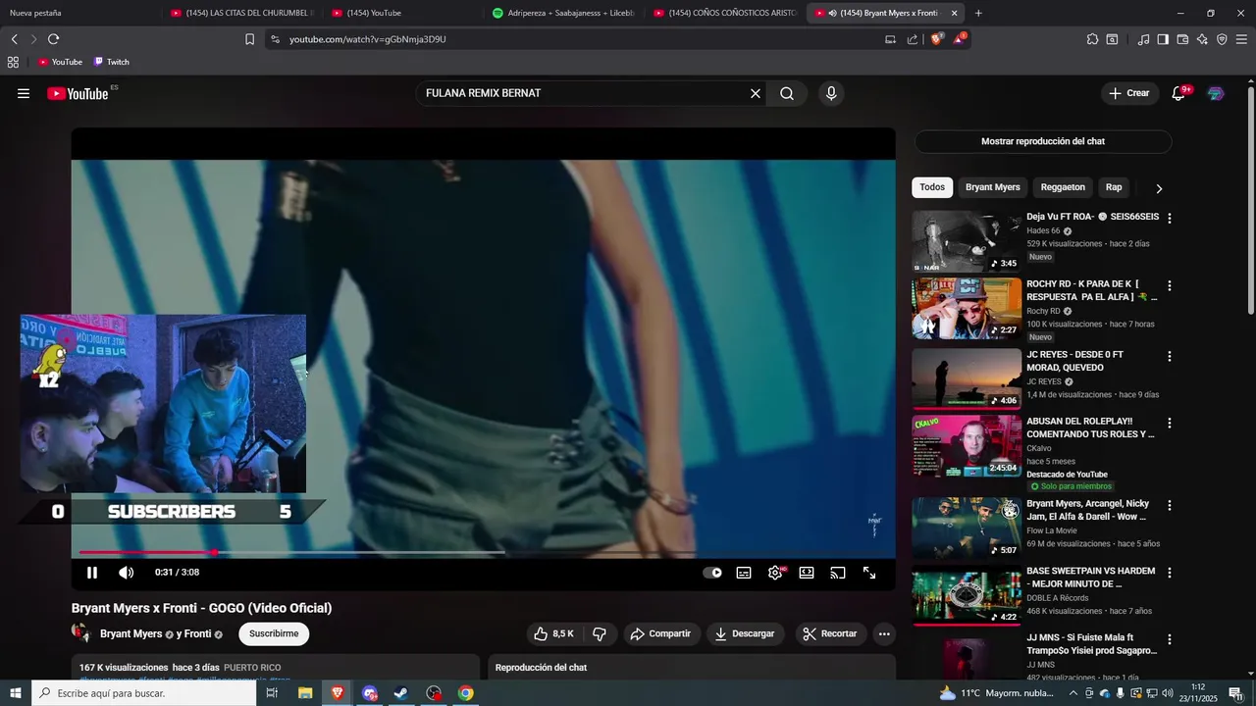Screen dimensions: 1256x706
Task: Select the Todos filter chip
Action: [x=932, y=187]
